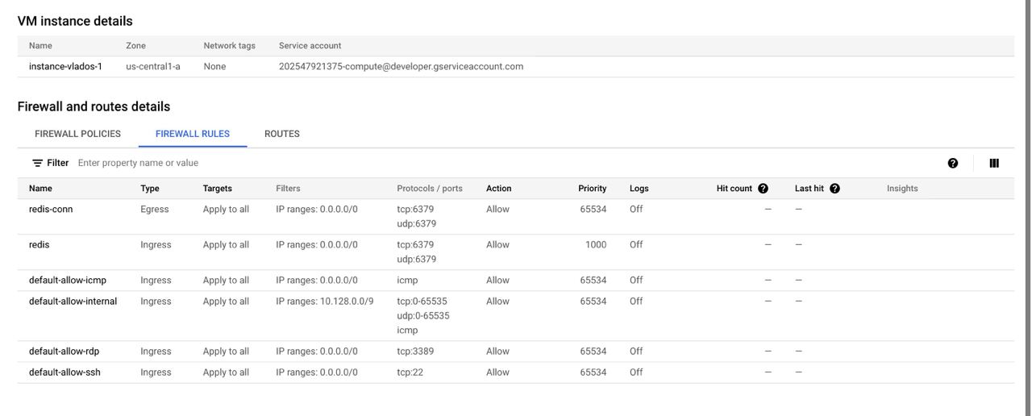
Task: Open the Routes tab
Action: pyautogui.click(x=282, y=134)
